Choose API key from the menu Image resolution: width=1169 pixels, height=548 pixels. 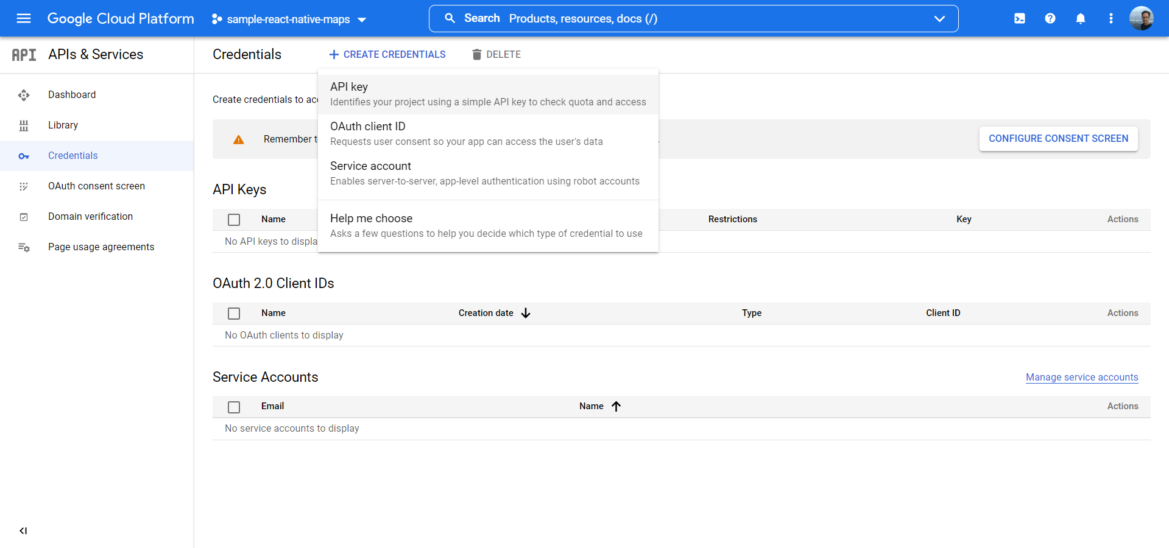tap(488, 94)
